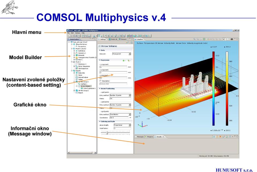Click the Geometry 1 node icon

point(77,53)
